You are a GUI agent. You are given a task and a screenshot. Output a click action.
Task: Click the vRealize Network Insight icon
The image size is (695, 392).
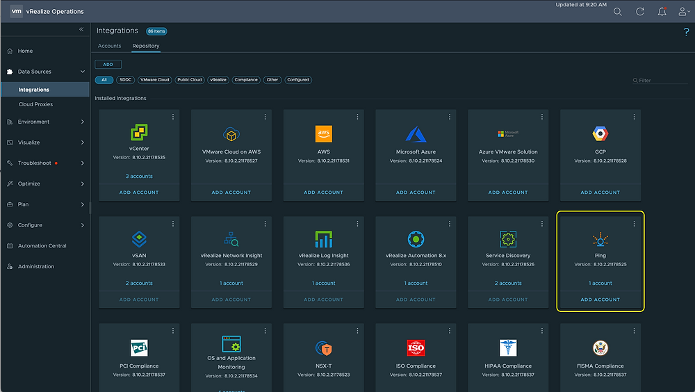(231, 239)
